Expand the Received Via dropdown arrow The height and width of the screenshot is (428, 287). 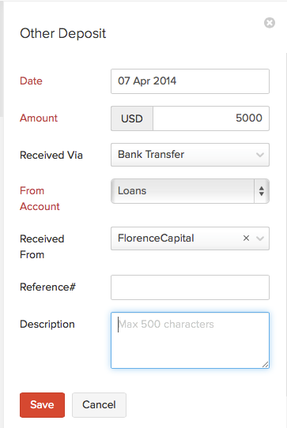[260, 155]
